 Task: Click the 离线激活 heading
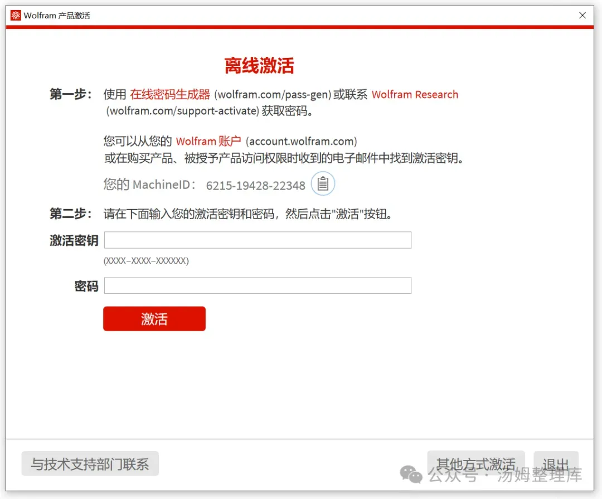(x=259, y=65)
